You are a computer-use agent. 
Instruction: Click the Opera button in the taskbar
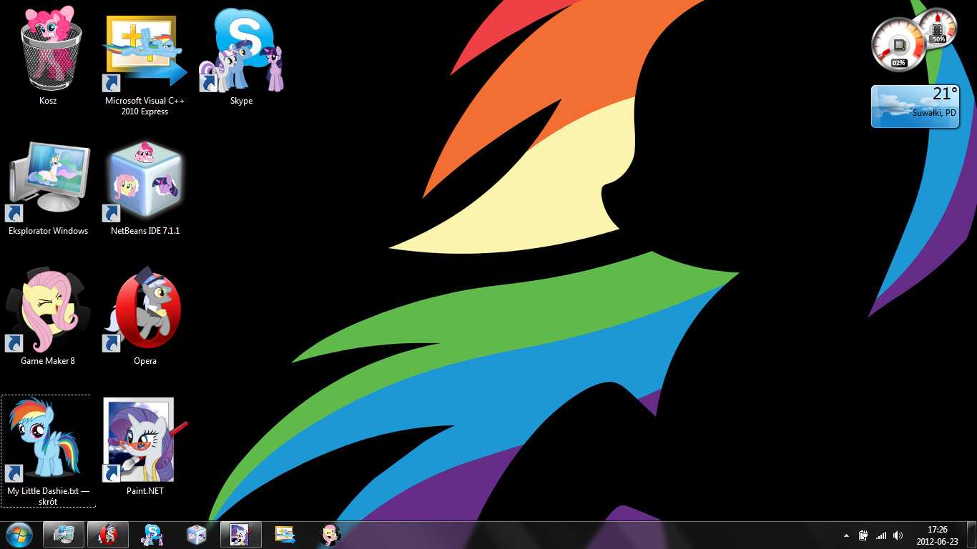108,535
